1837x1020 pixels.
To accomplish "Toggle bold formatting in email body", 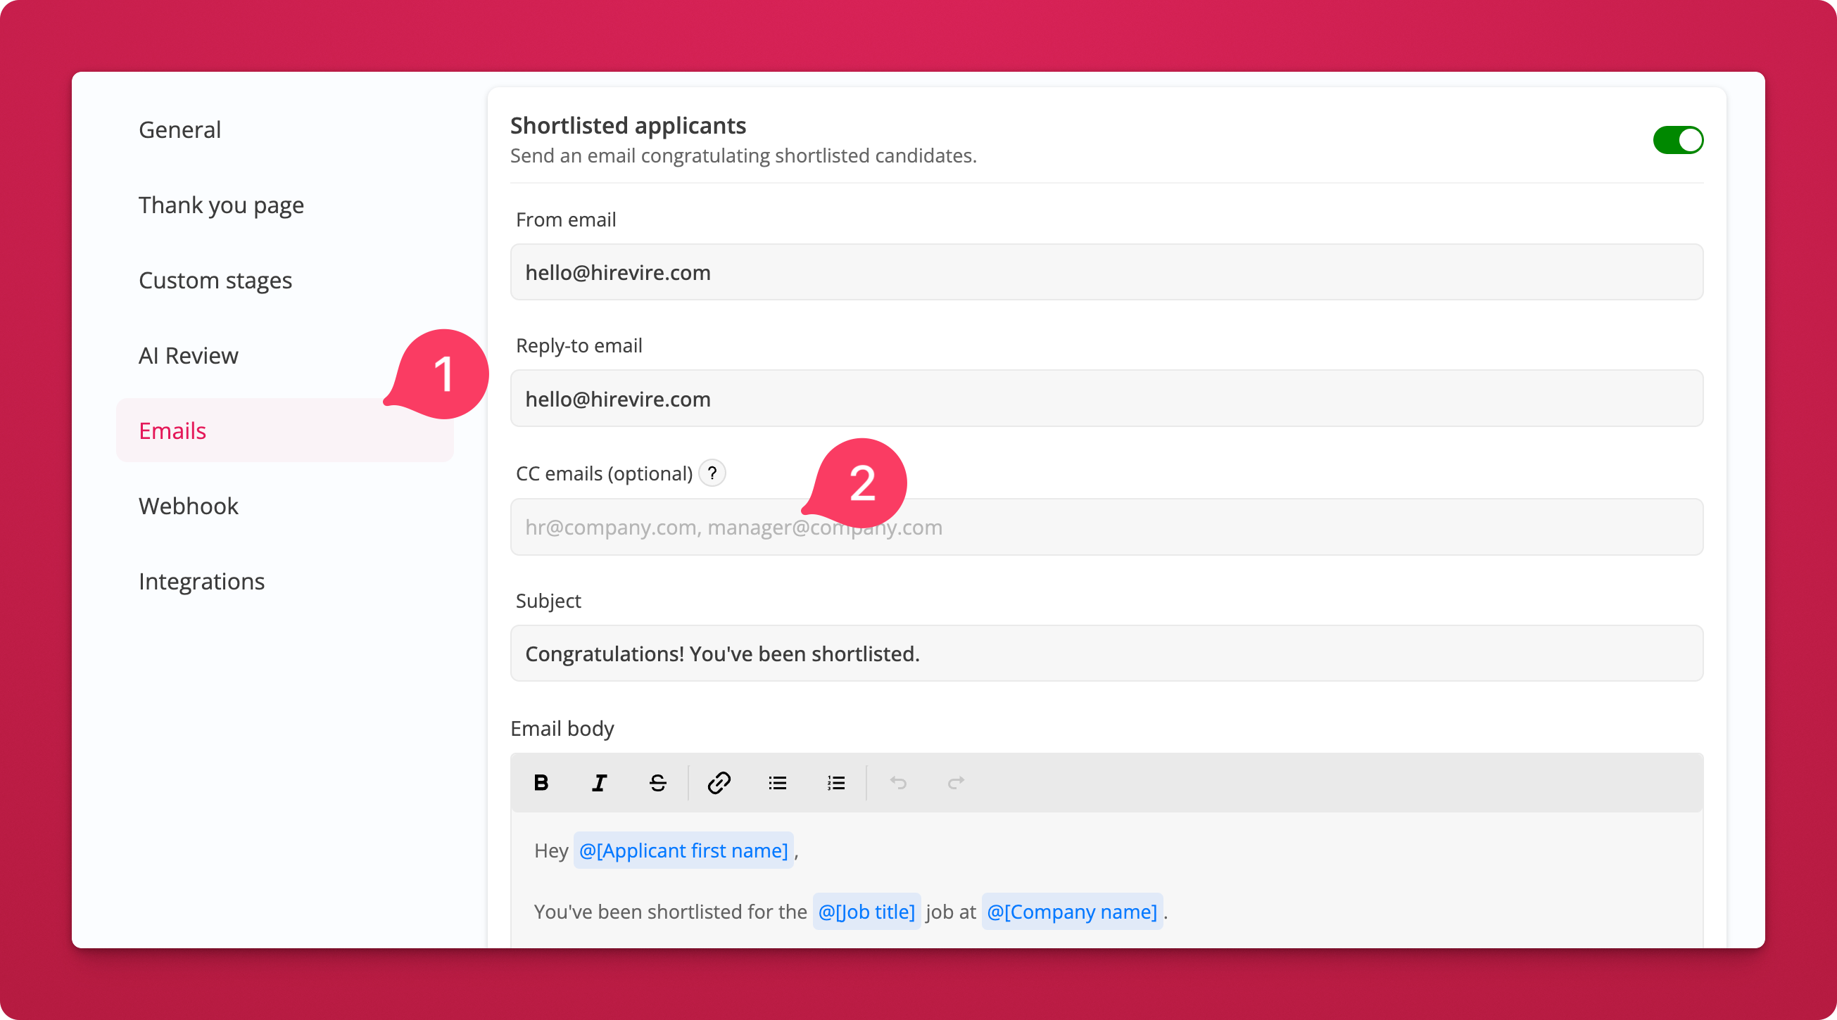I will click(x=541, y=783).
